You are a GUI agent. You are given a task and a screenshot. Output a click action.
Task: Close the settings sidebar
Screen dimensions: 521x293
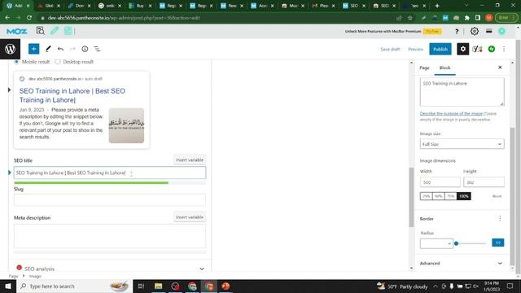pyautogui.click(x=500, y=68)
